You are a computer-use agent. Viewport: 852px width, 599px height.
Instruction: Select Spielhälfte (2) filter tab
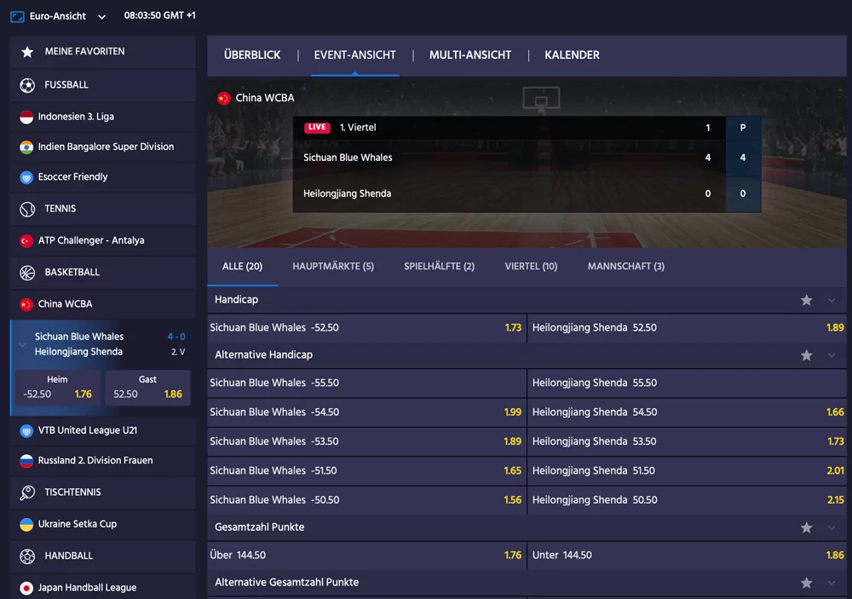click(x=439, y=267)
